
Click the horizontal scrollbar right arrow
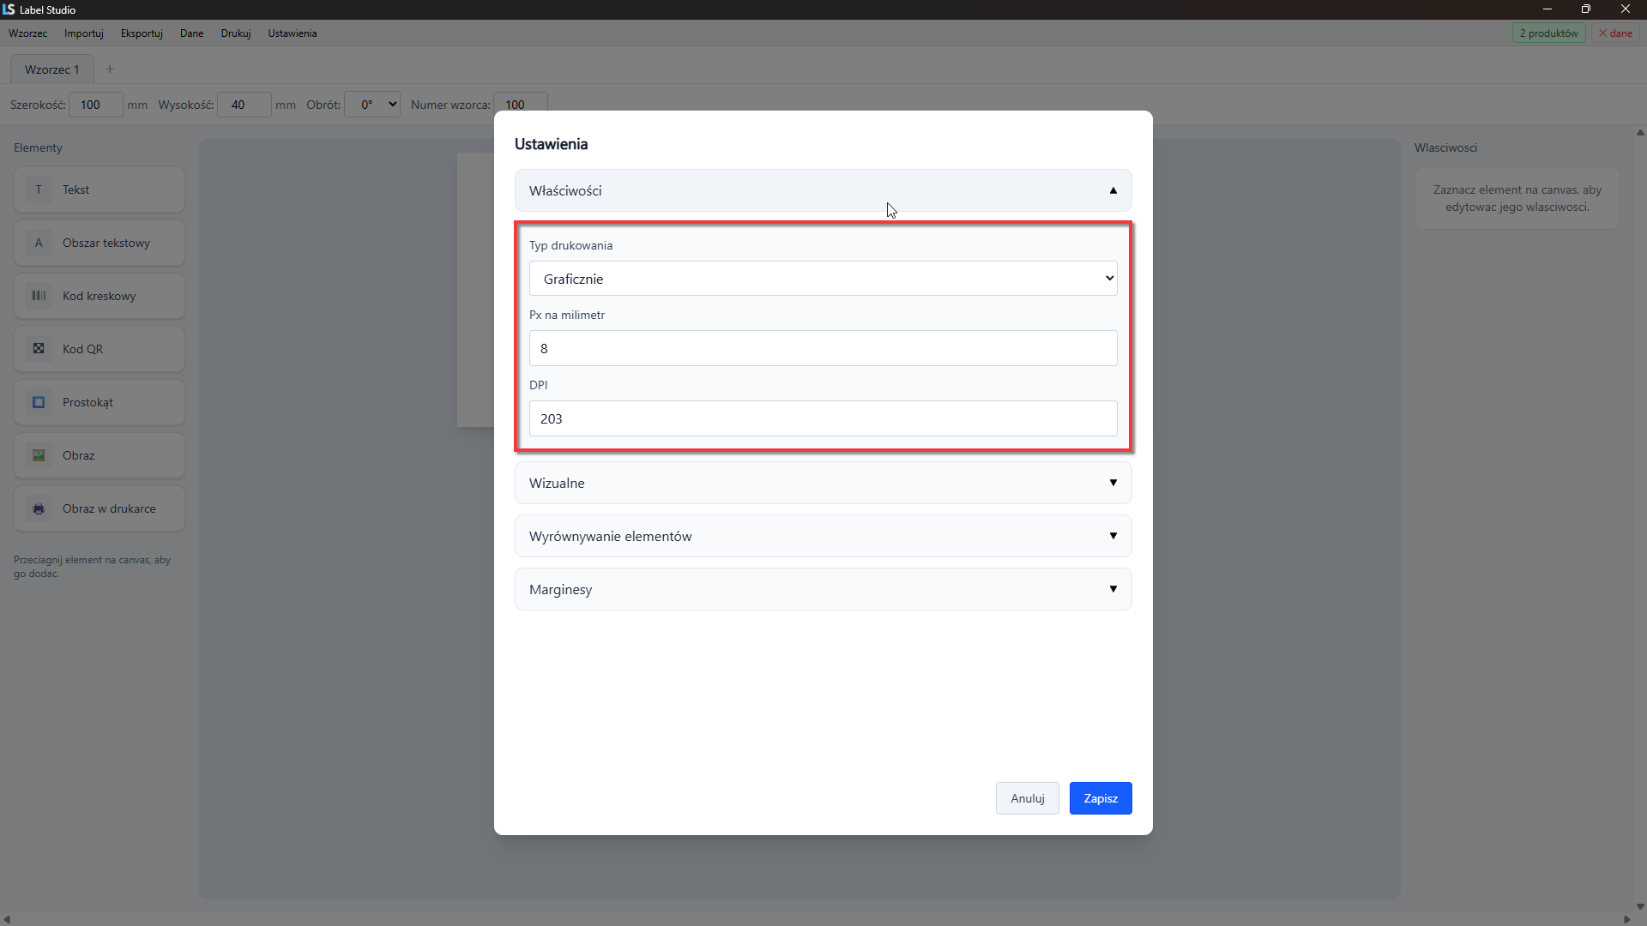pyautogui.click(x=1627, y=920)
